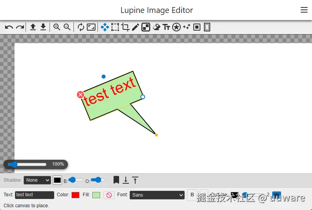The width and height of the screenshot is (312, 210).
Task: Select the Text tool (Tt)
Action: 166,27
